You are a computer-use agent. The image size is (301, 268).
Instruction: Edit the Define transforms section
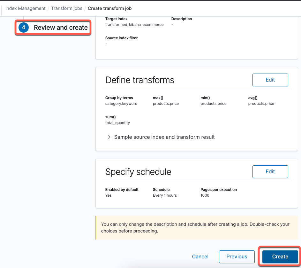[270, 80]
